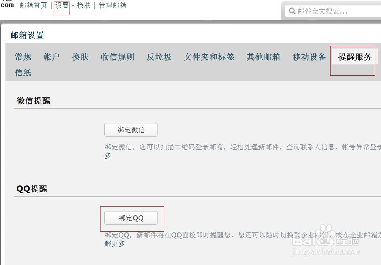Switch to the 反垃圾 tab

tap(159, 57)
